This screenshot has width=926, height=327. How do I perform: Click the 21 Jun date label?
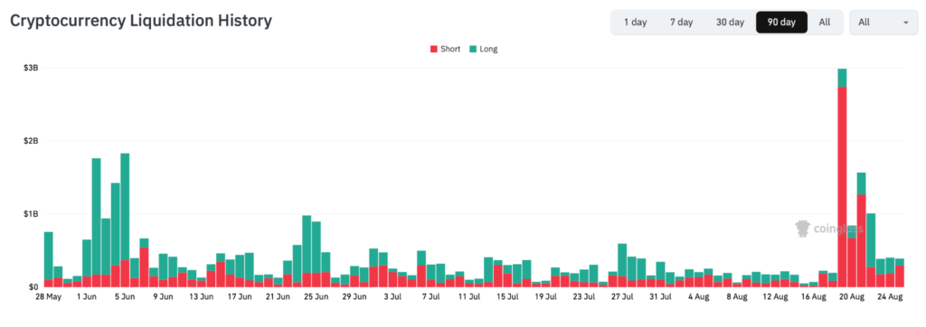277,297
